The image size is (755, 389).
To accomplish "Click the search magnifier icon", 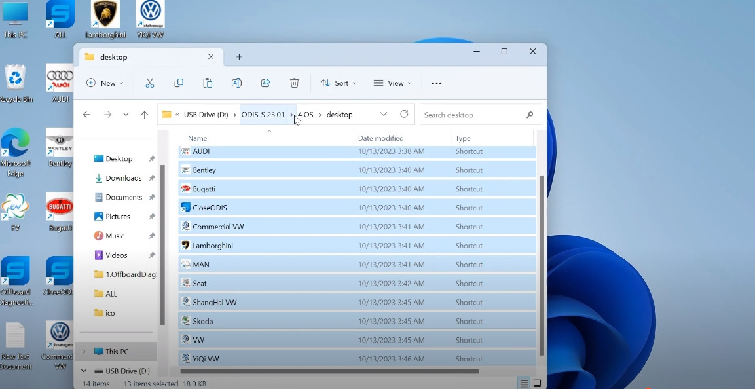I will pos(530,115).
